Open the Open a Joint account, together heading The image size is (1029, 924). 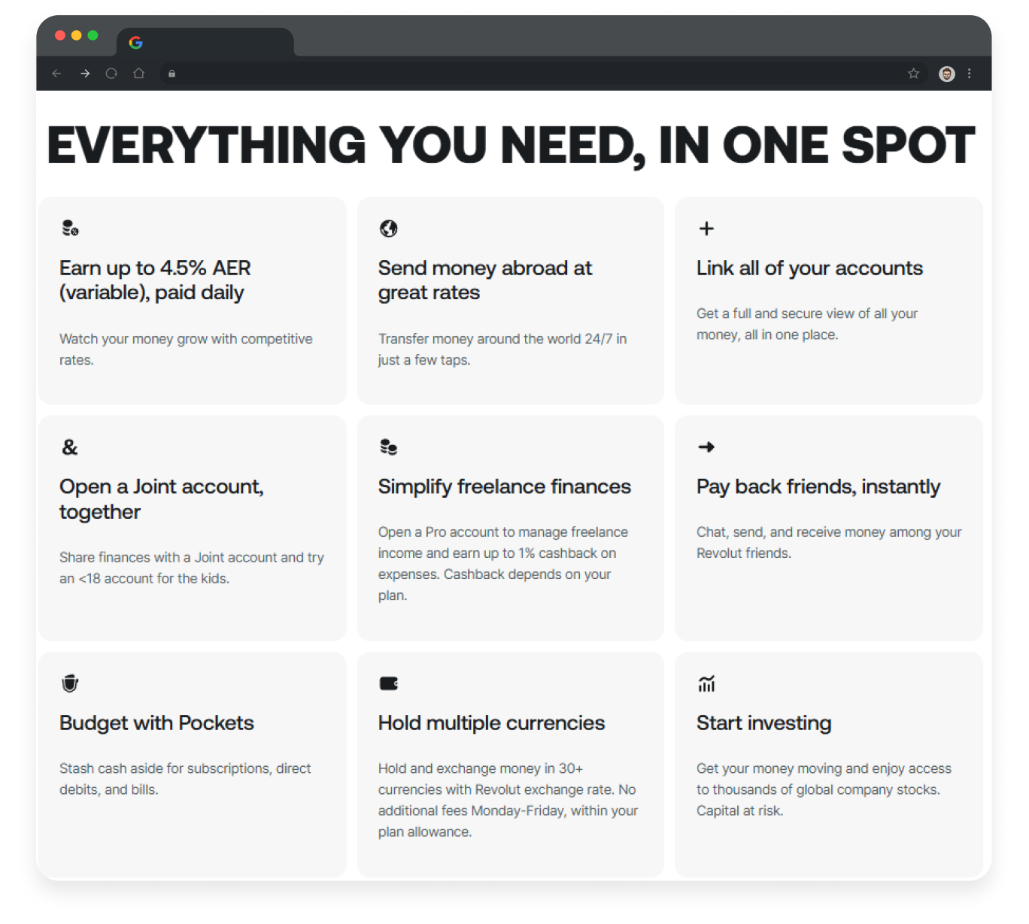click(x=162, y=499)
